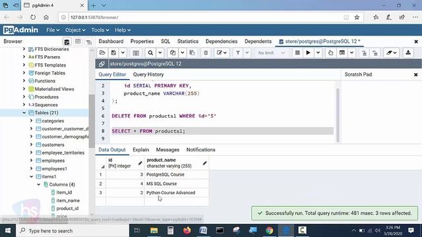This screenshot has width=422, height=237.
Task: Click the Explain hand icon
Action: 330,53
